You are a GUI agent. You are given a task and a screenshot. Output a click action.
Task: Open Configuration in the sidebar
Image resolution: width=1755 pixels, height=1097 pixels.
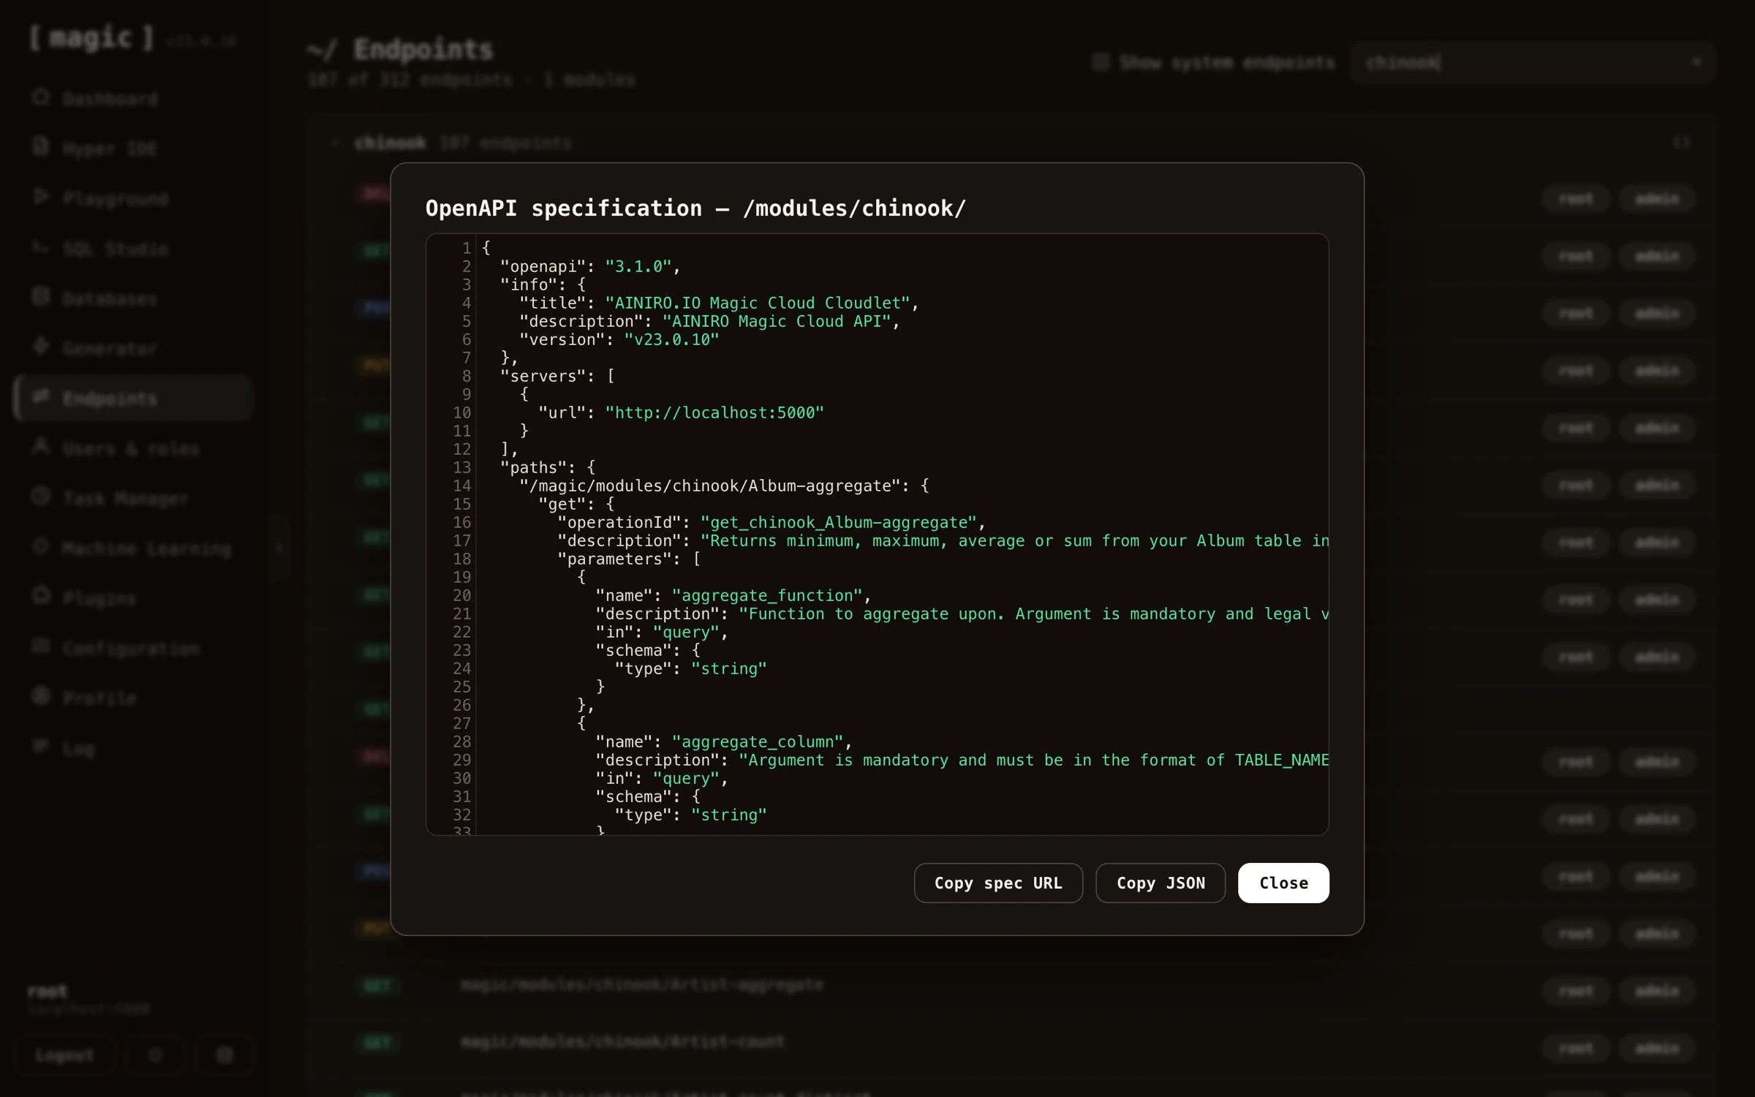(x=134, y=648)
